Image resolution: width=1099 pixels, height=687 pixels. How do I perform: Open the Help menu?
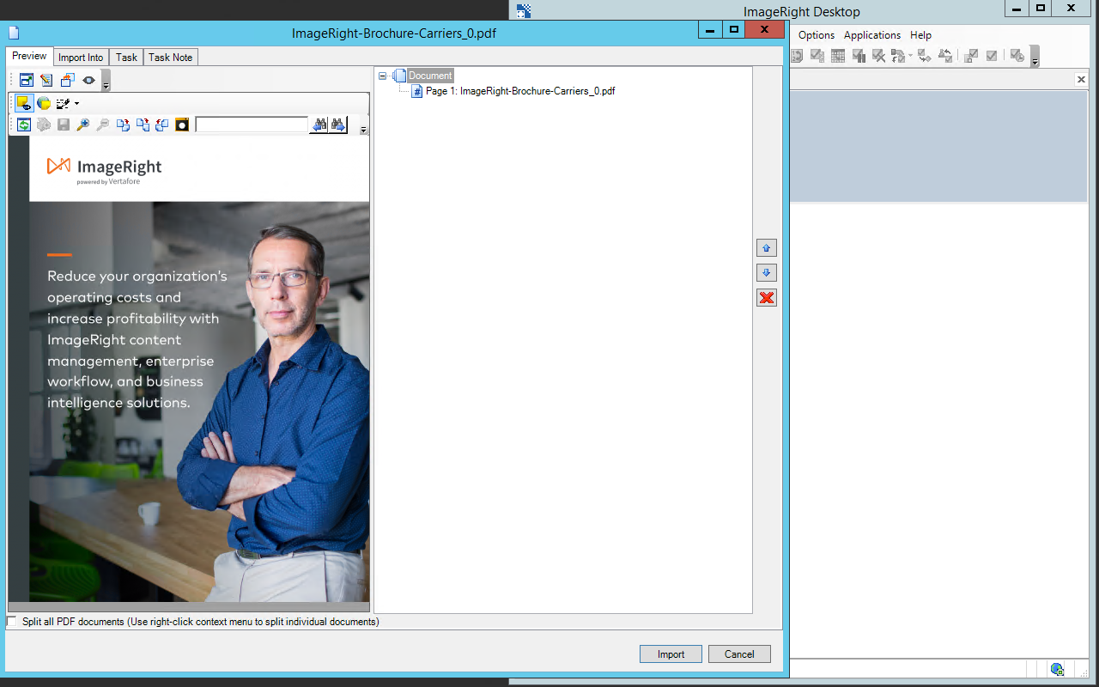click(920, 35)
